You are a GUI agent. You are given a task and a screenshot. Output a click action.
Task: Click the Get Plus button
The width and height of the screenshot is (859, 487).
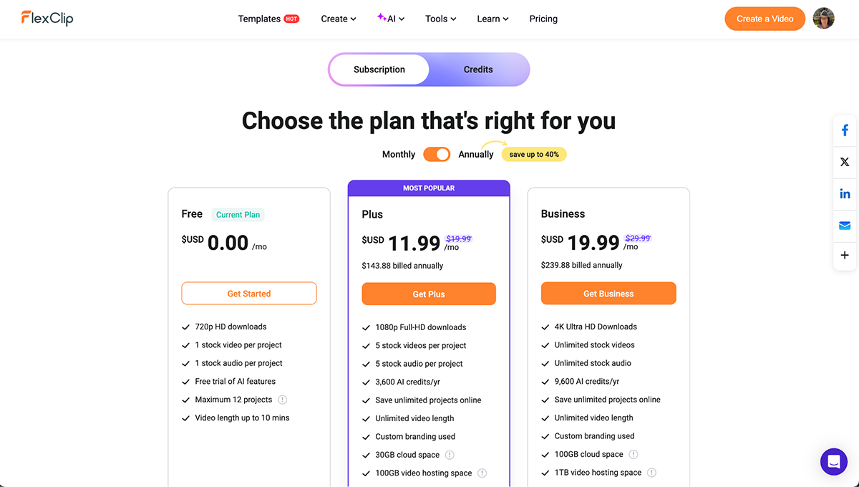(428, 294)
